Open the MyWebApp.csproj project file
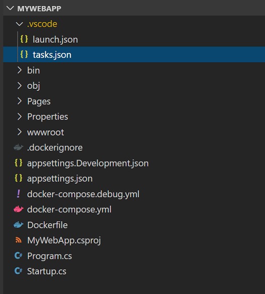 [64, 240]
